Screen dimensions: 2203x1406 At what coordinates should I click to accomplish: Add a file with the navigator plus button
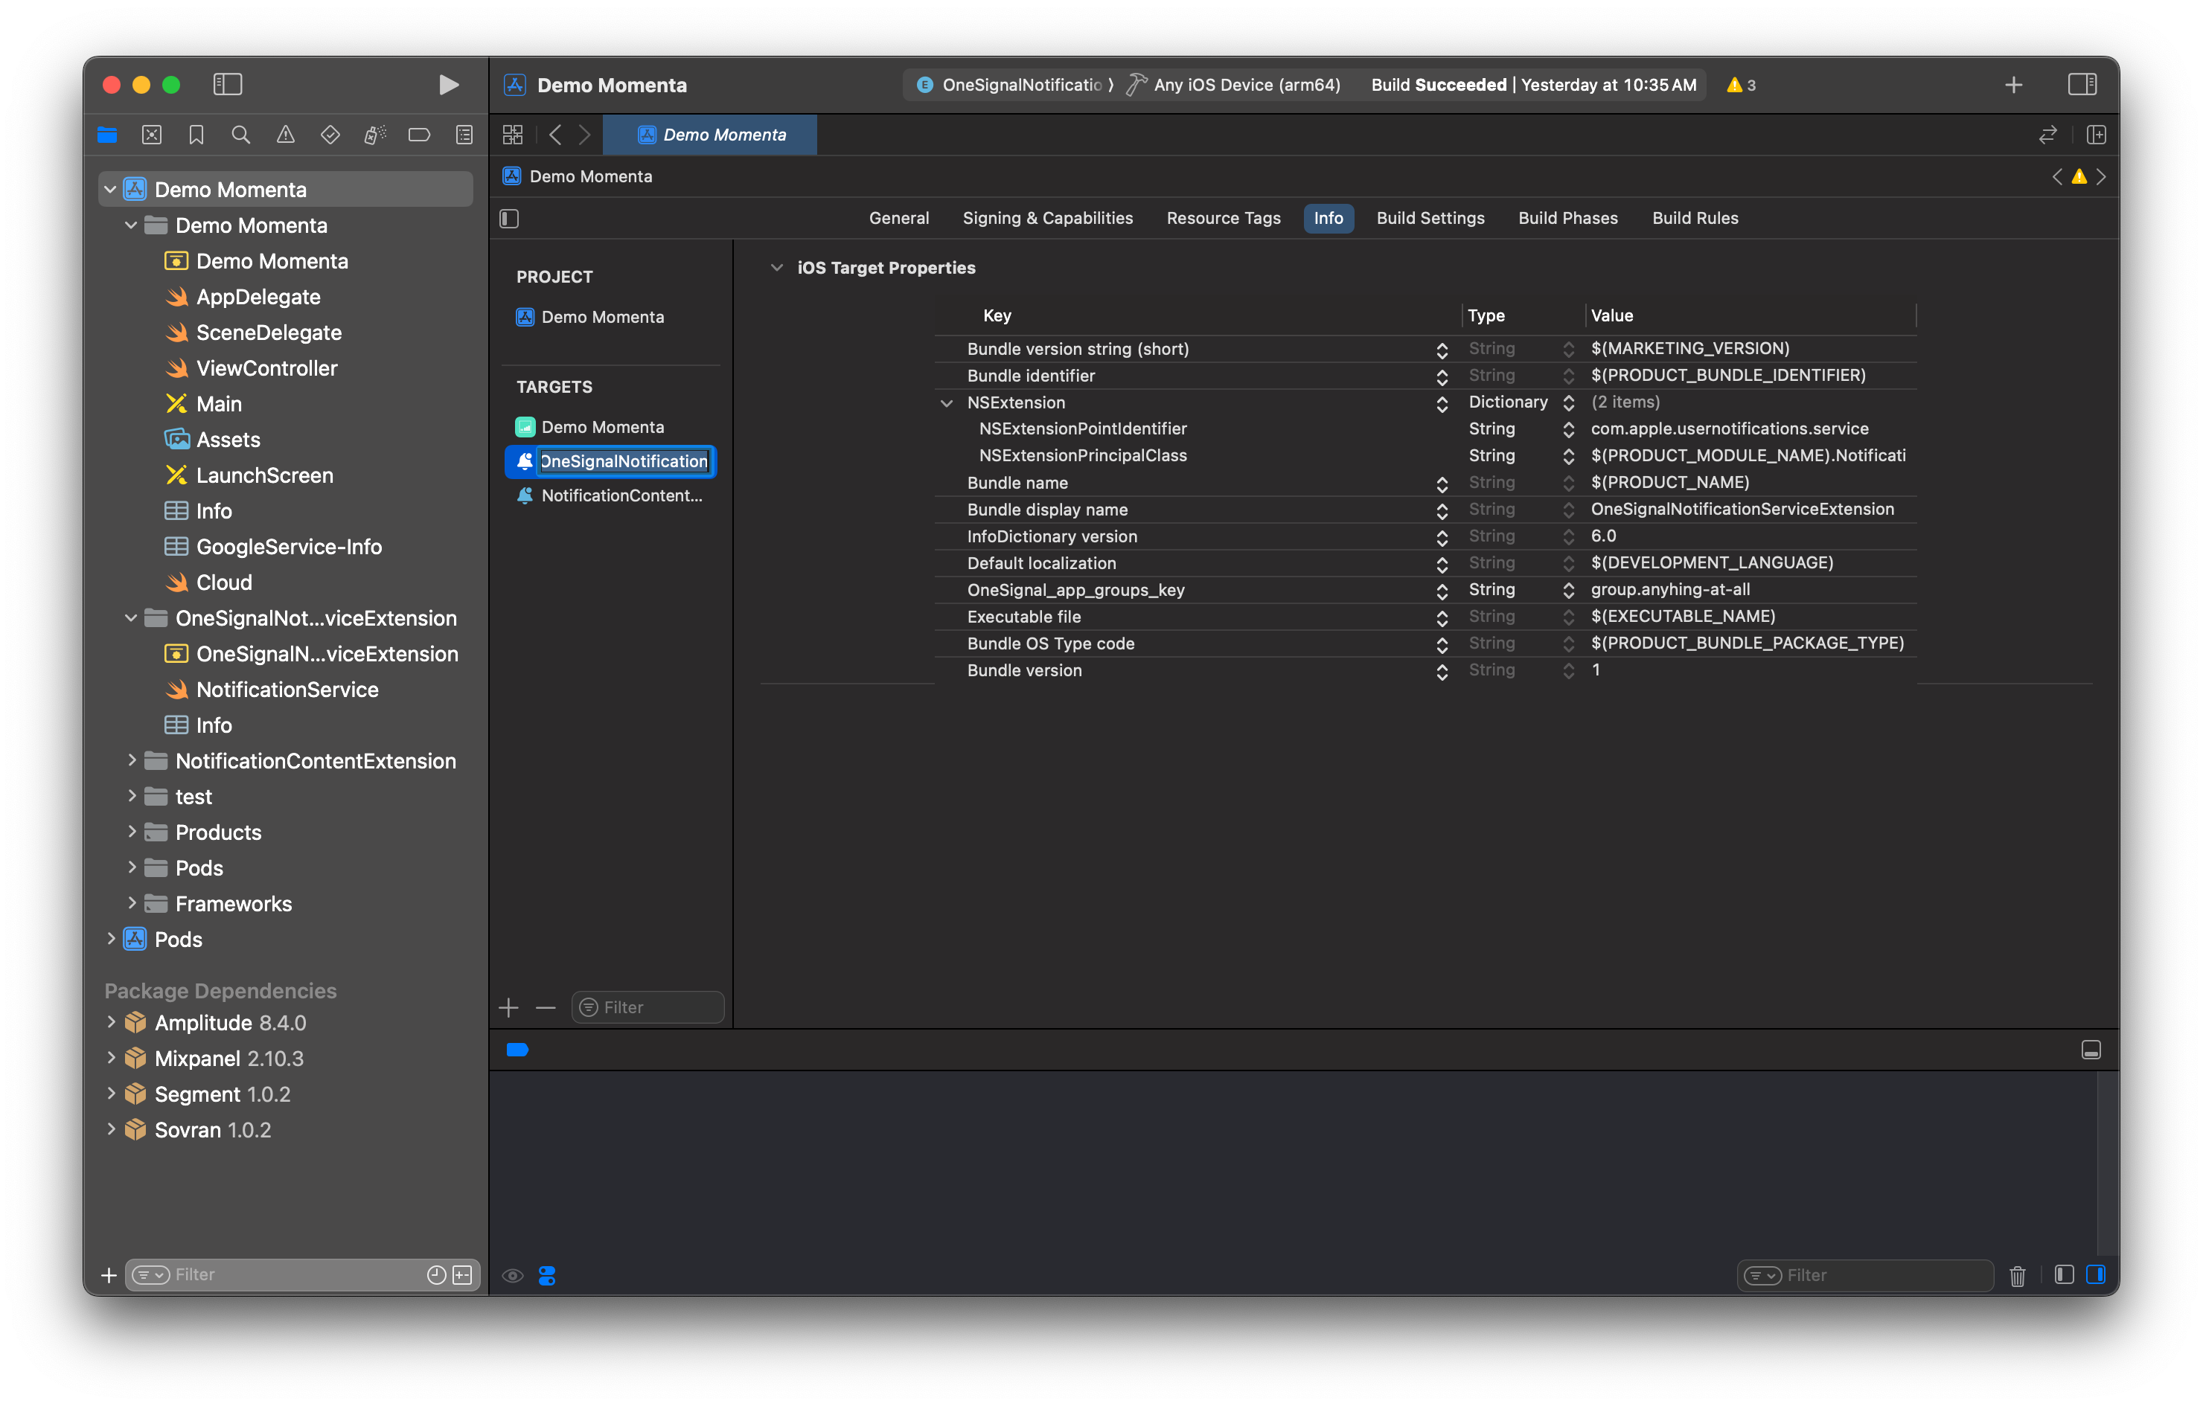pyautogui.click(x=109, y=1275)
